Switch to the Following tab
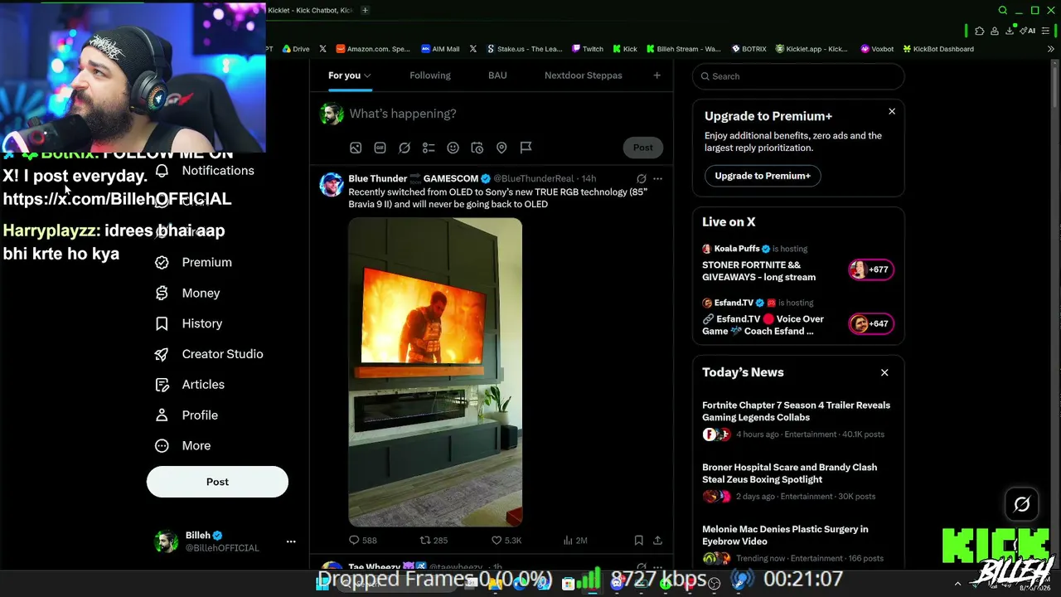 (x=430, y=75)
